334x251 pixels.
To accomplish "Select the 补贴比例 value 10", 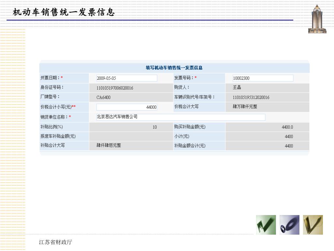I will pos(155,127).
